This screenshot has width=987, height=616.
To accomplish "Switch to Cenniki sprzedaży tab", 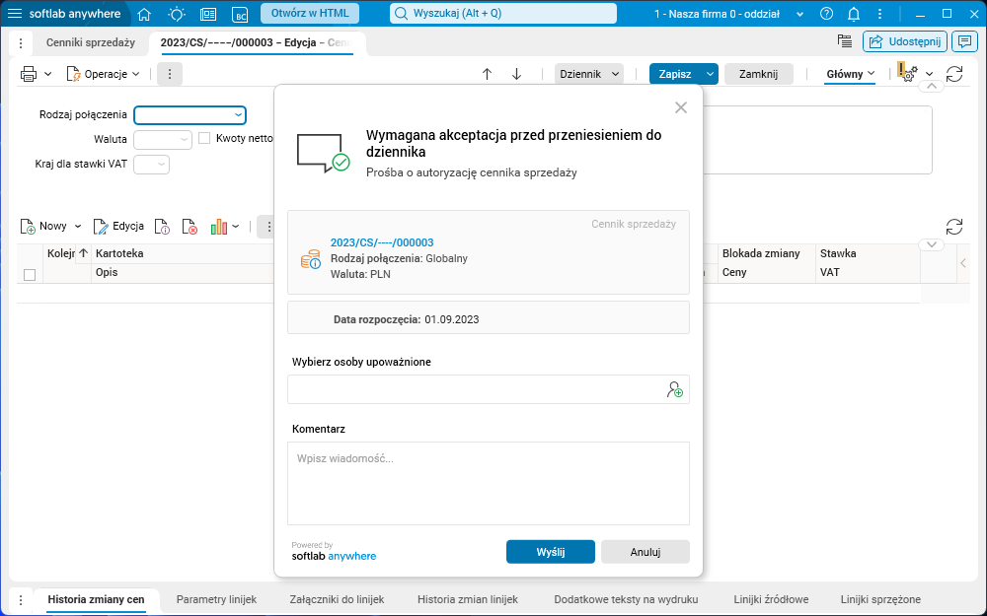I will [x=91, y=42].
